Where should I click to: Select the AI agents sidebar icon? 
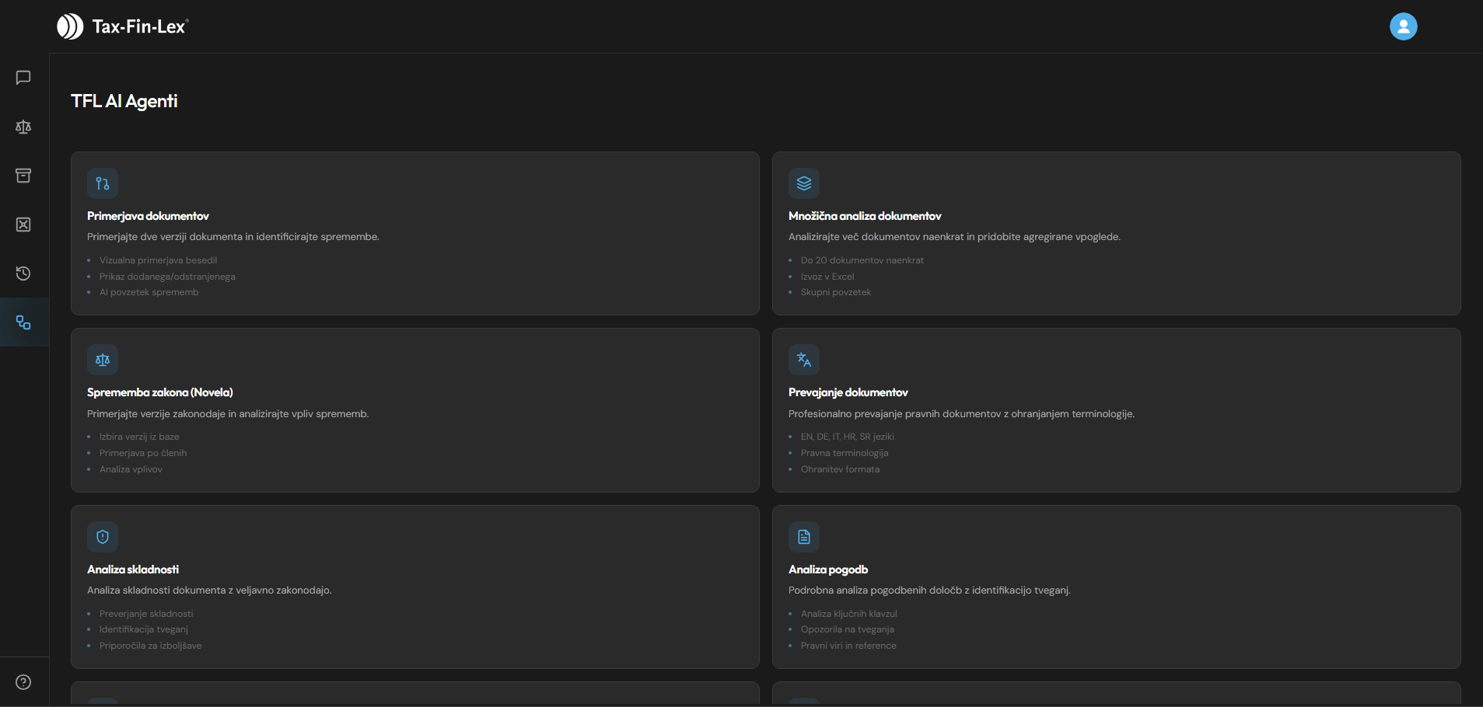[23, 322]
